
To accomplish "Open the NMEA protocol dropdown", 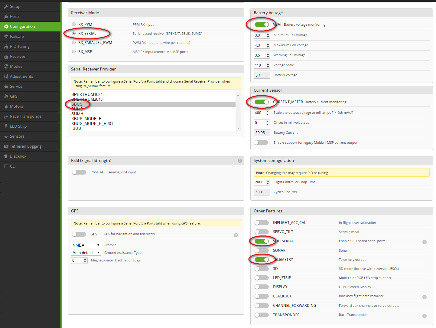I will pos(86,245).
